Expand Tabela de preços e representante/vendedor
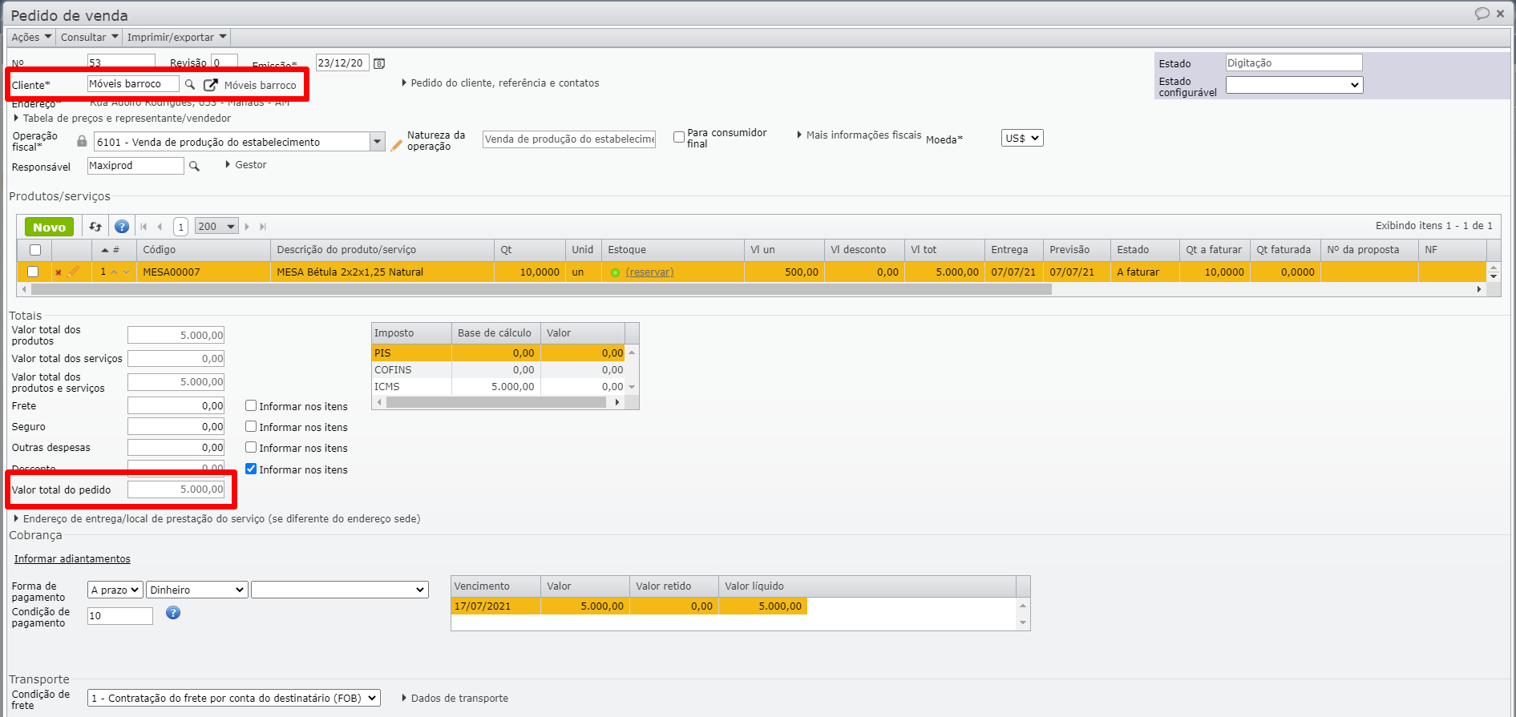The width and height of the screenshot is (1516, 717). pos(123,118)
